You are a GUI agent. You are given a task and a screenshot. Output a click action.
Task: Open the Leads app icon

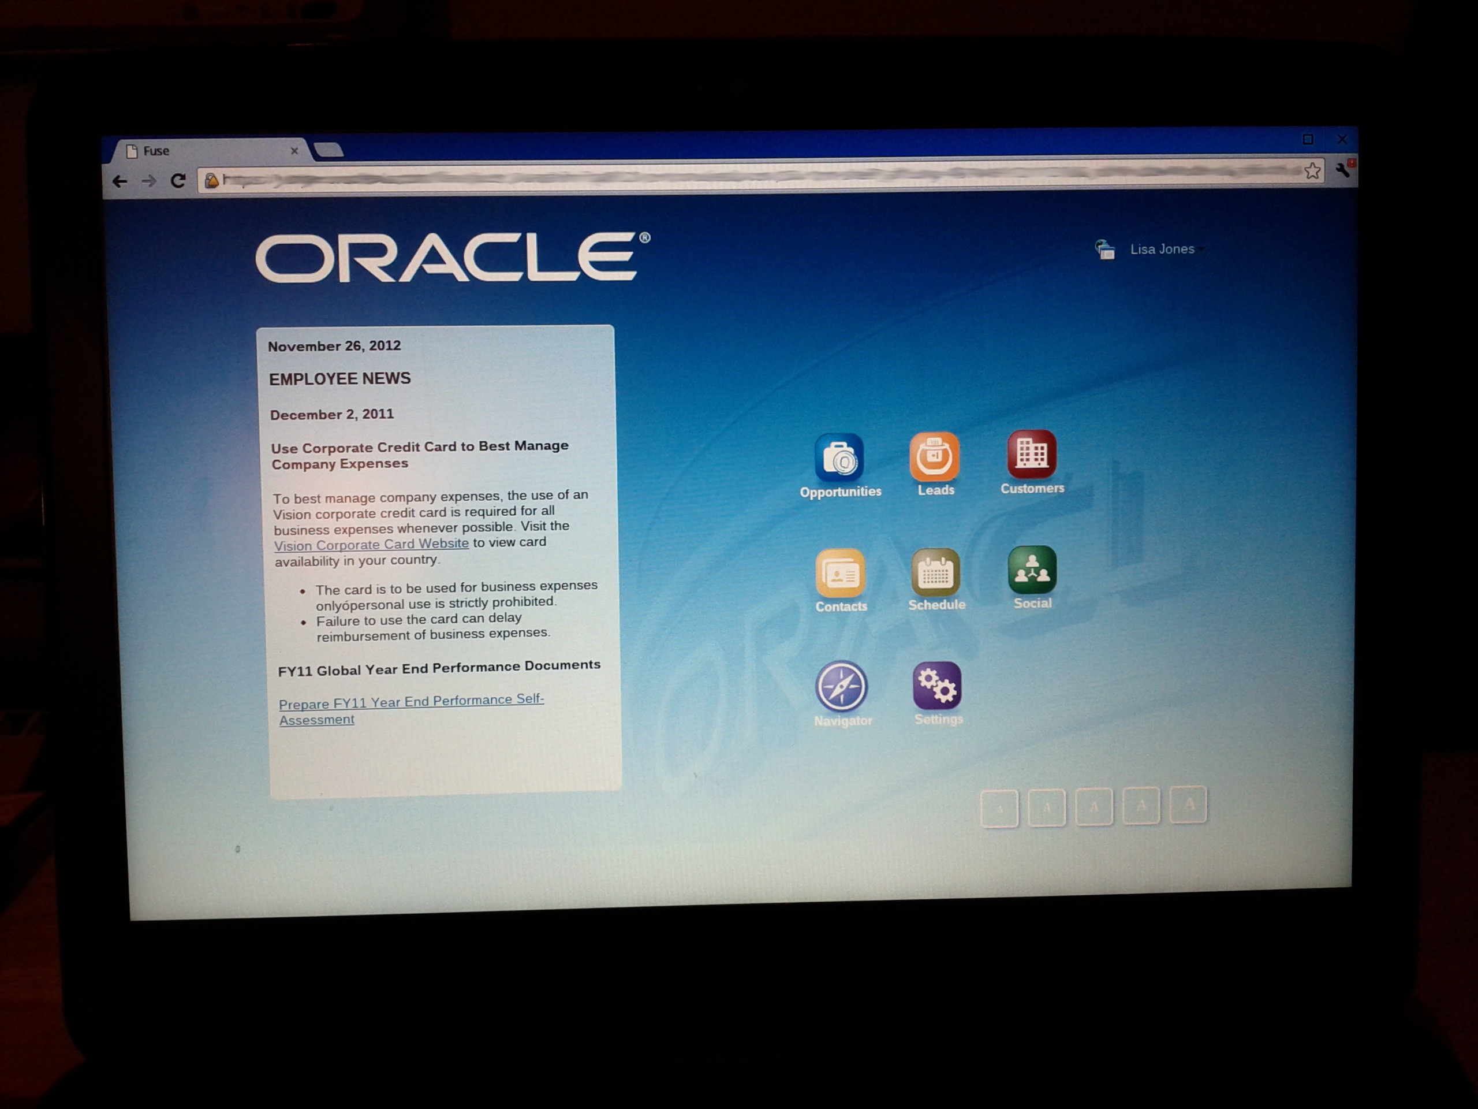[934, 456]
